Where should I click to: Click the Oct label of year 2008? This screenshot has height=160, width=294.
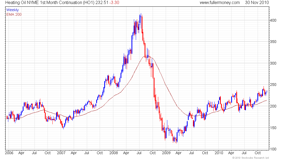coord(153,153)
